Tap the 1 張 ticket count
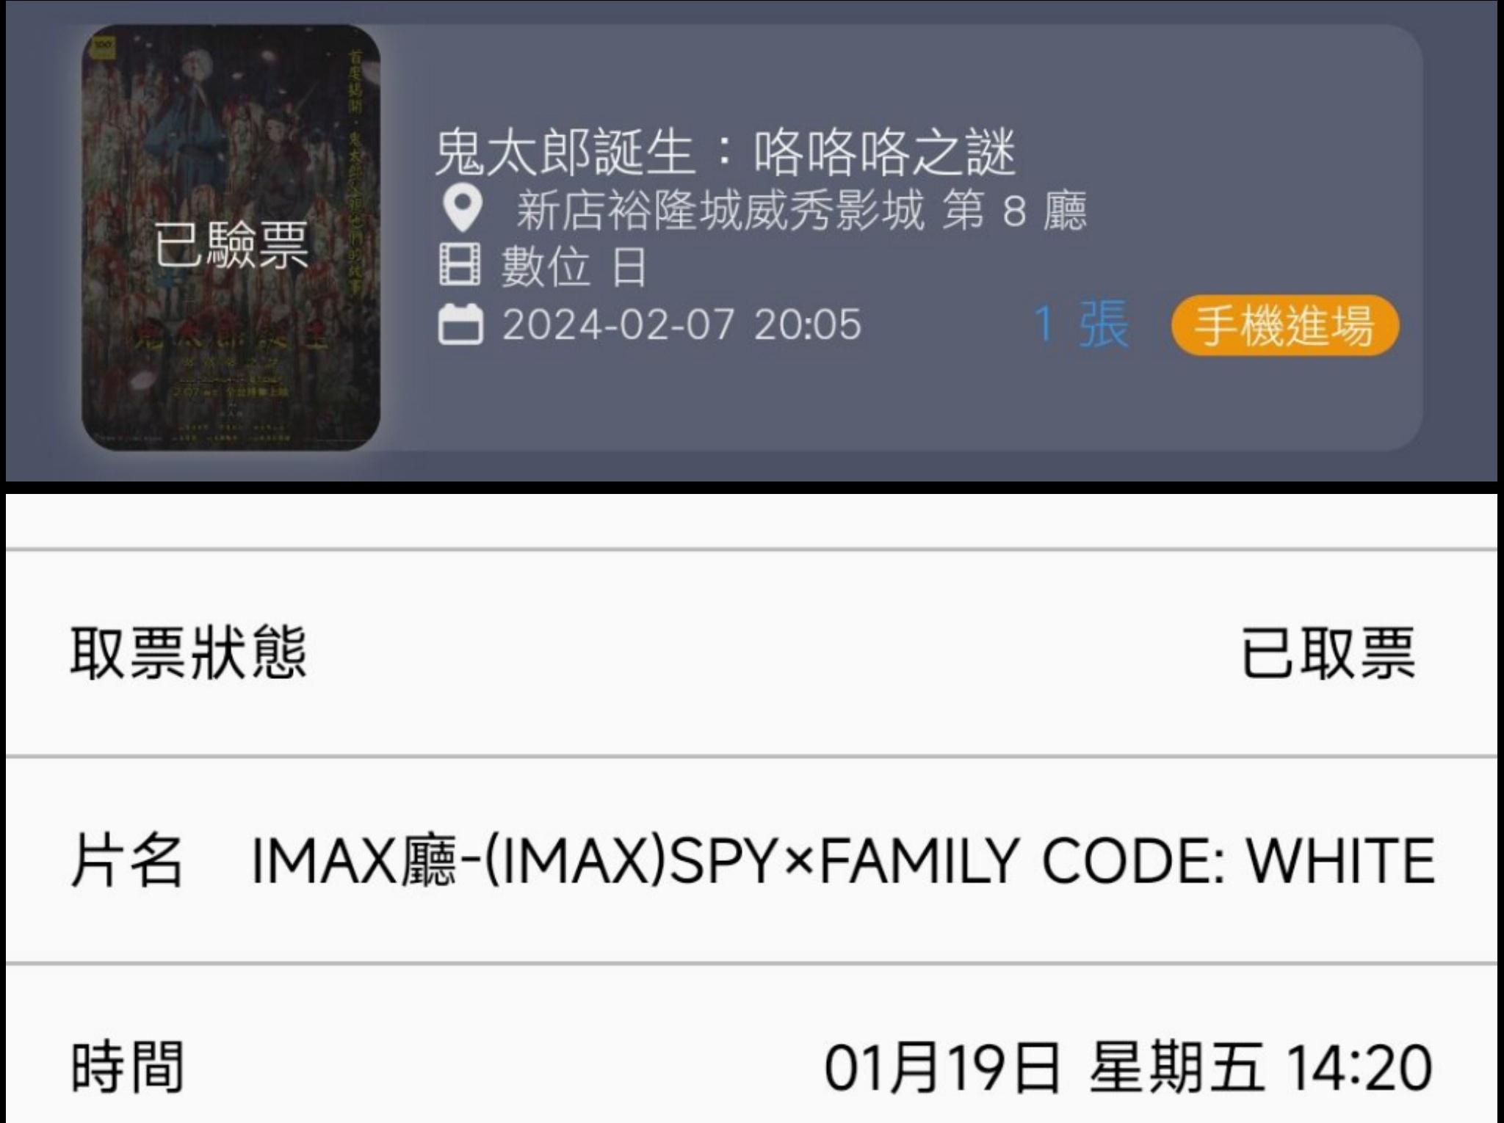The height and width of the screenshot is (1123, 1504). tap(1080, 324)
